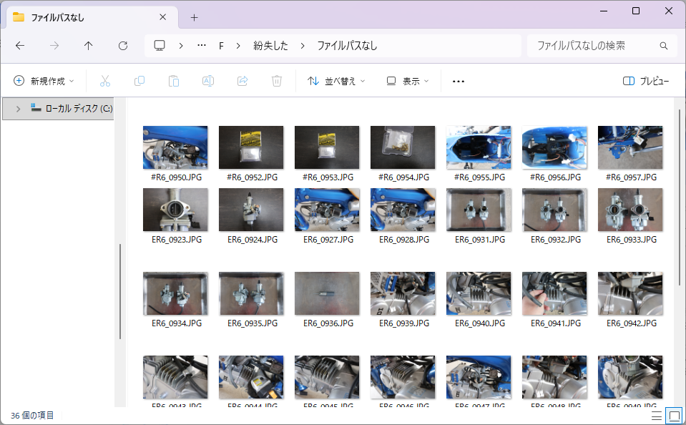Toggle the プレビュー preview pane

tap(646, 81)
